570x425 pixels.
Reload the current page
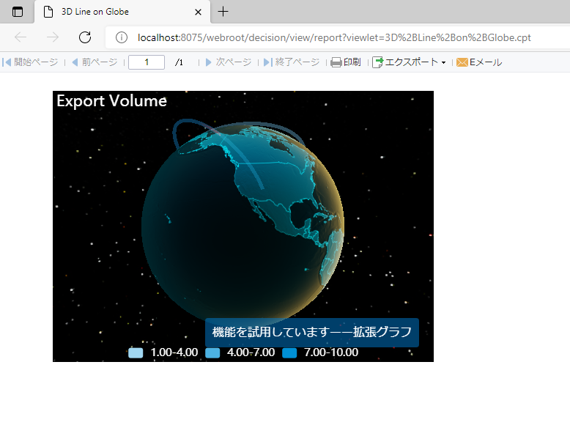pyautogui.click(x=85, y=37)
